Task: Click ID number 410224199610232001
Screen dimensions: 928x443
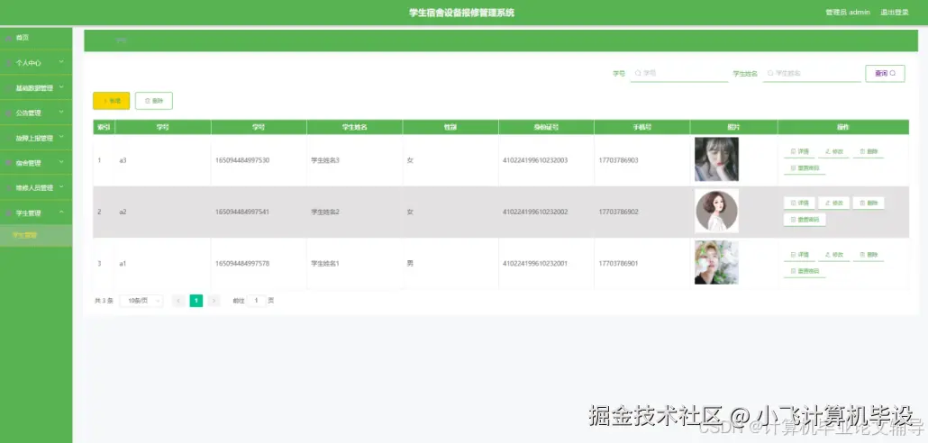Action: coord(535,263)
